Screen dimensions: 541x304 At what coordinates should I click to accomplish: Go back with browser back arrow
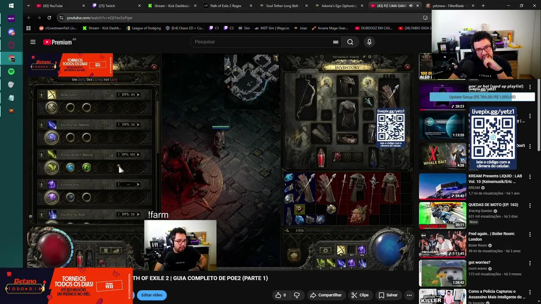(29, 18)
